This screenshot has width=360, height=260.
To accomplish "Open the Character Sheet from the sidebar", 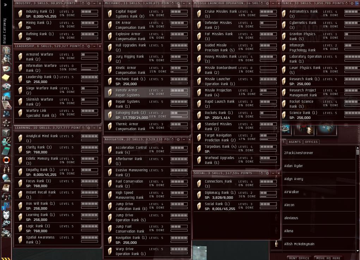I will click(x=6, y=50).
